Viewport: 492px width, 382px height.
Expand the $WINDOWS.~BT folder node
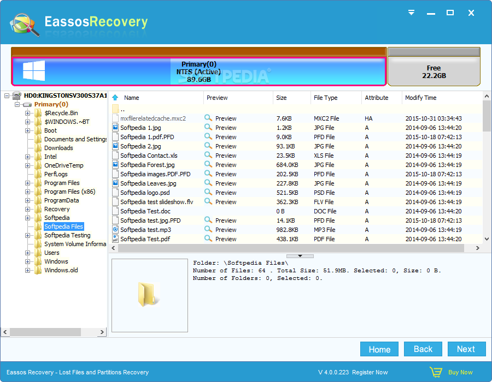(x=28, y=122)
